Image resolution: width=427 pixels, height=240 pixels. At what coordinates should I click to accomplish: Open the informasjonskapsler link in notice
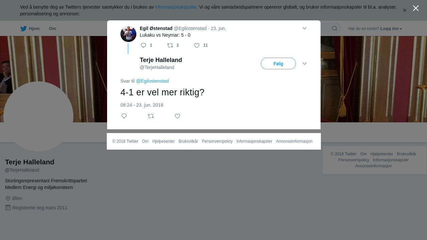pos(176,7)
